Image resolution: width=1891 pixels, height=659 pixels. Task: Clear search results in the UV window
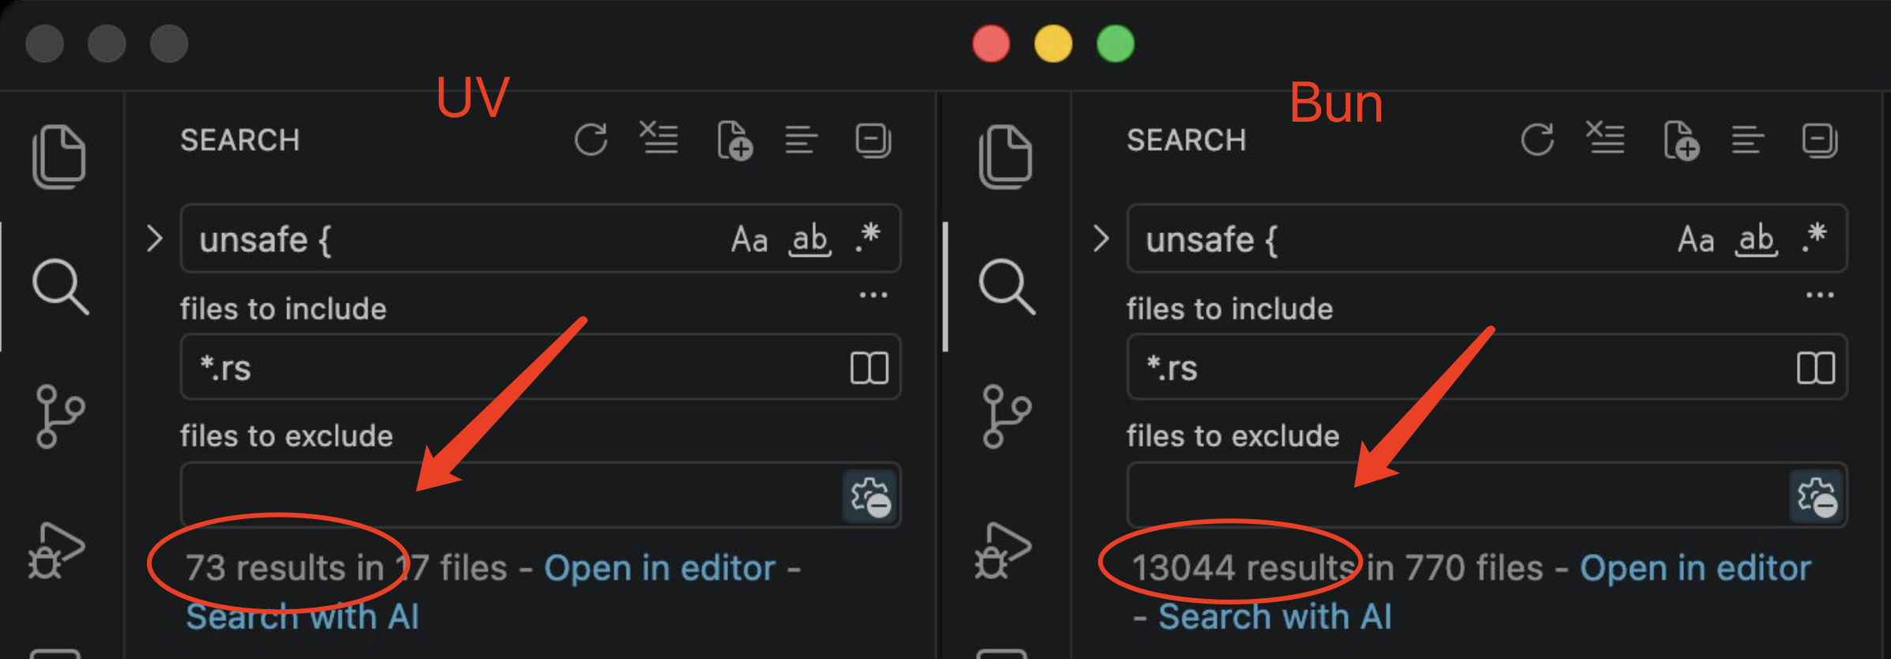pyautogui.click(x=659, y=138)
